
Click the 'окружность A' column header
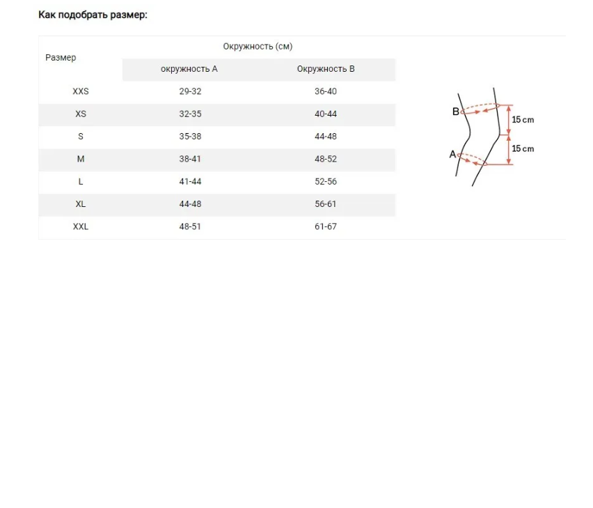click(x=189, y=69)
